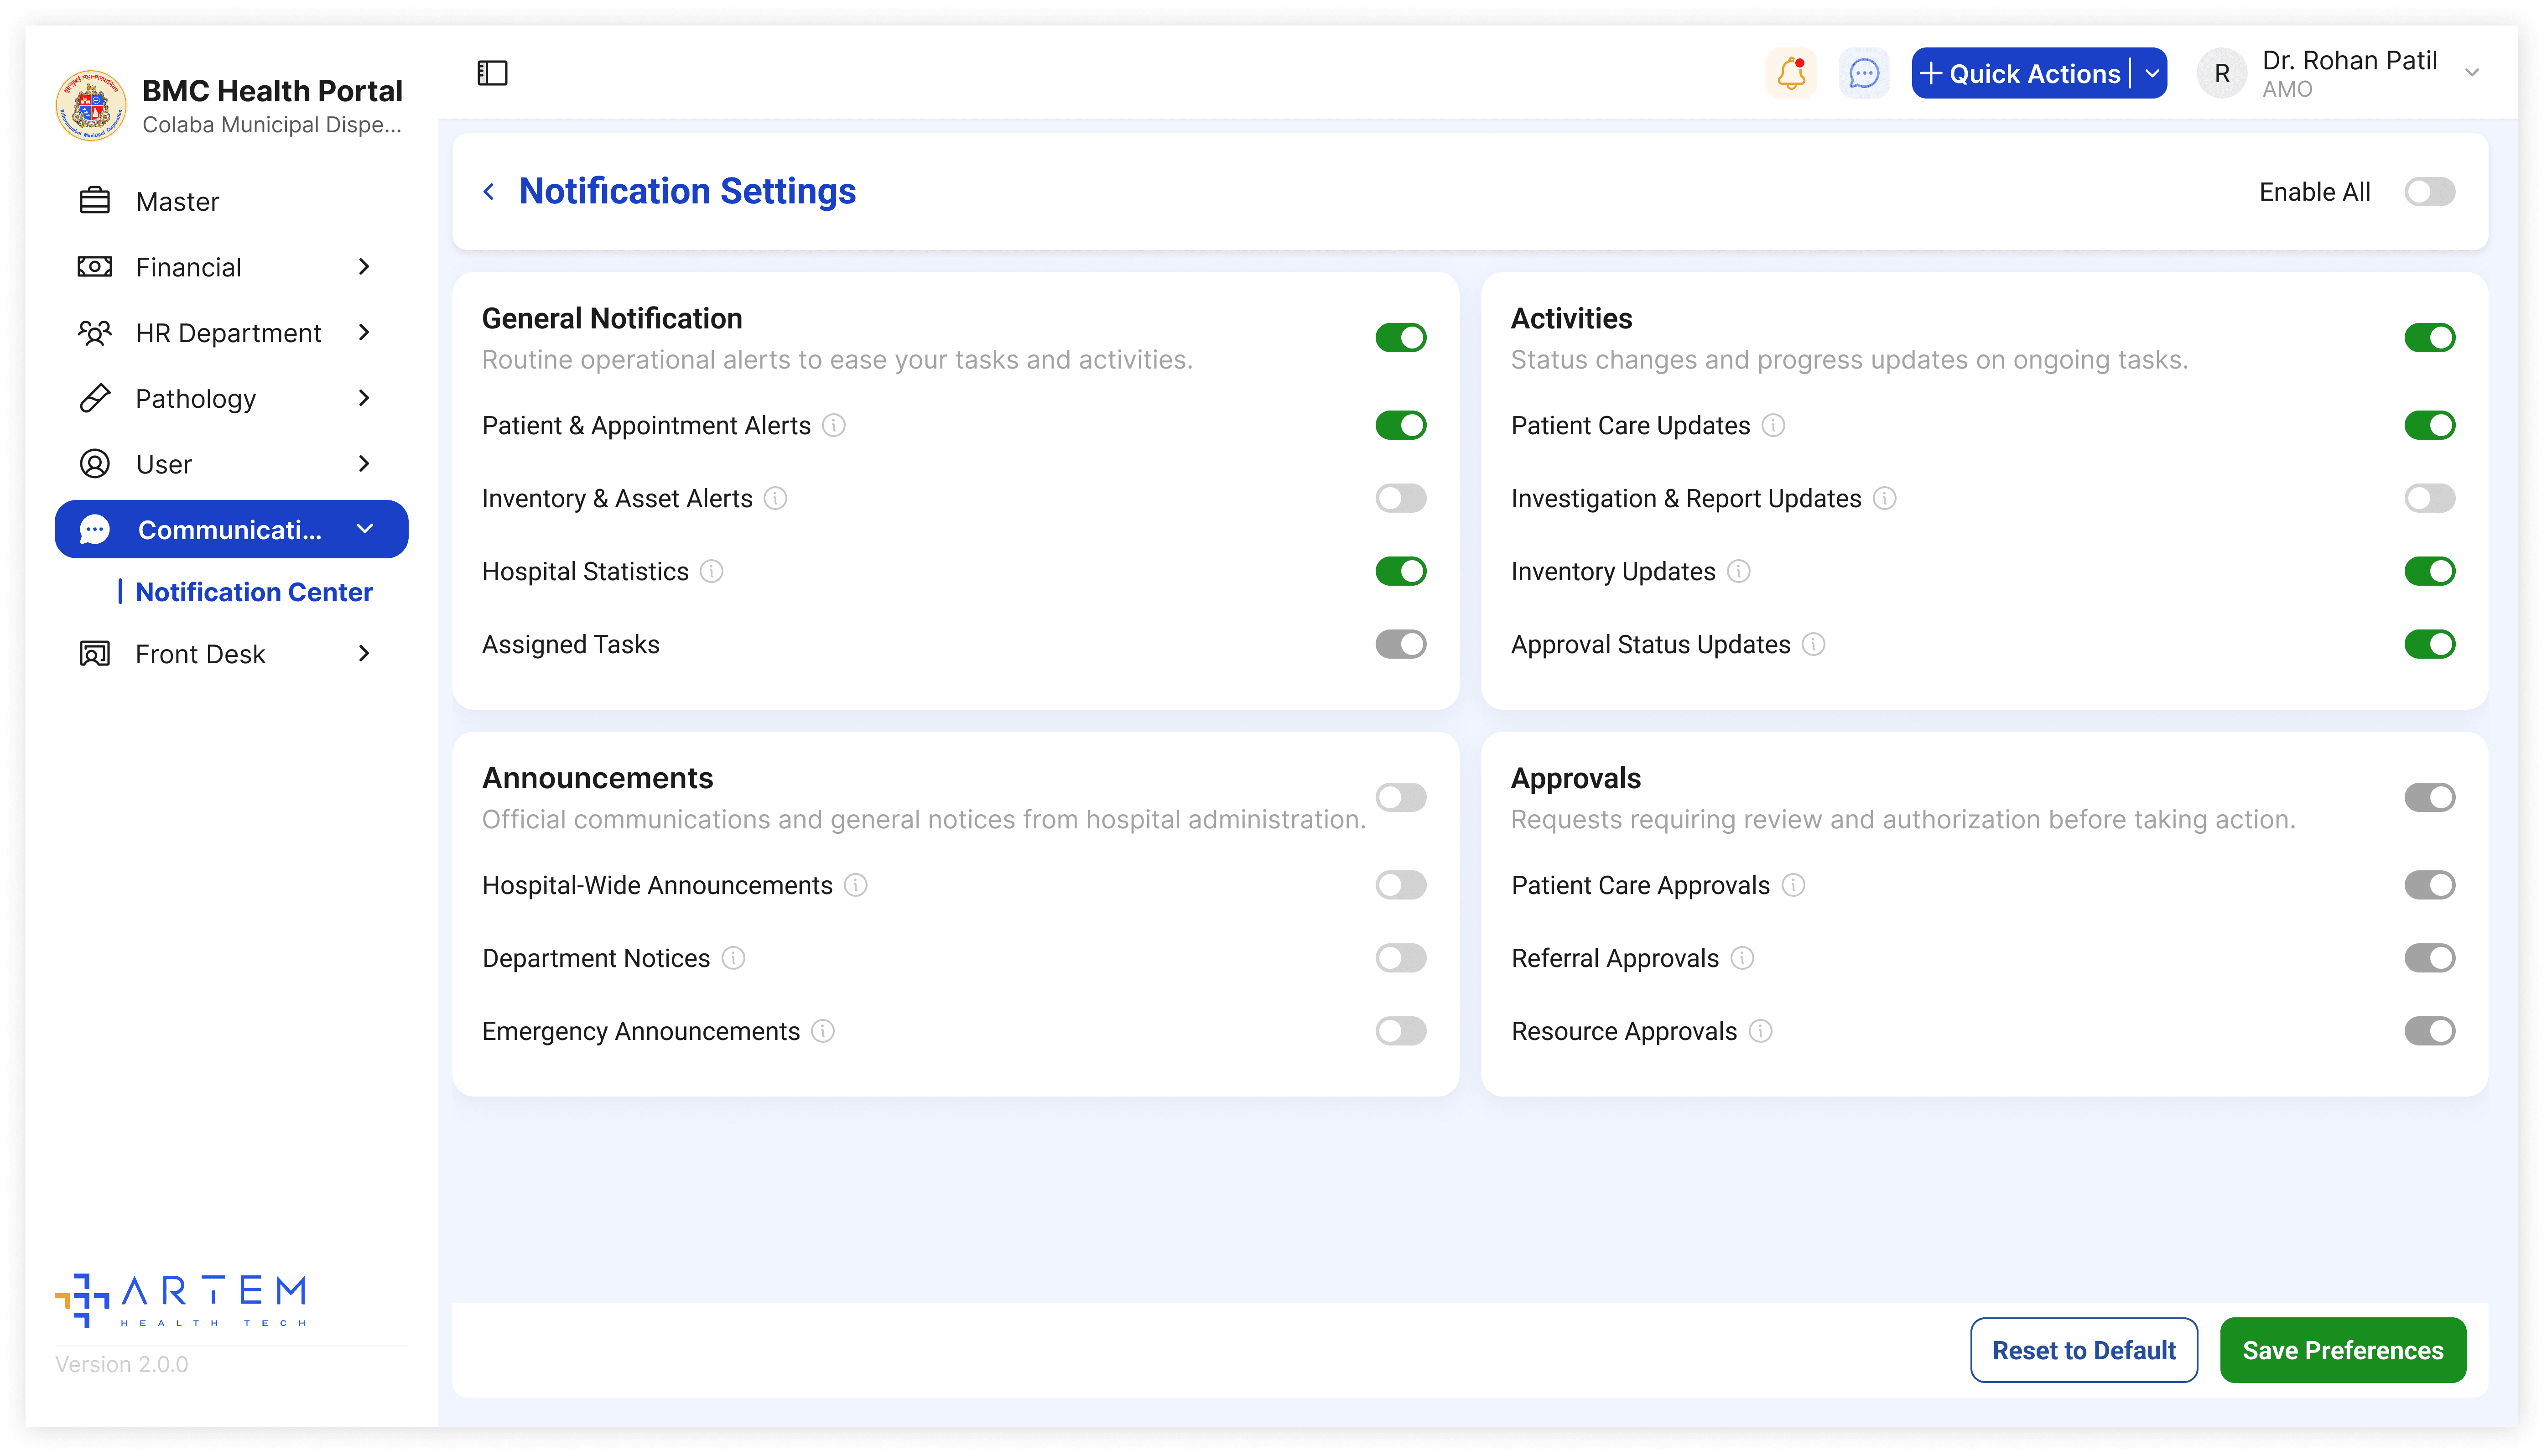The height and width of the screenshot is (1456, 2547).
Task: Click info icon beside Patient Care Updates
Action: [x=1773, y=425]
